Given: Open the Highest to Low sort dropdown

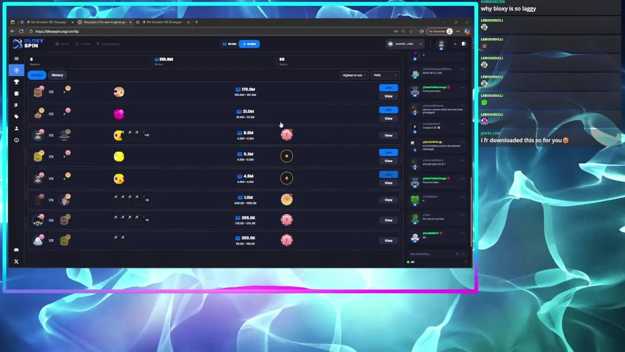Looking at the screenshot, I should (354, 75).
